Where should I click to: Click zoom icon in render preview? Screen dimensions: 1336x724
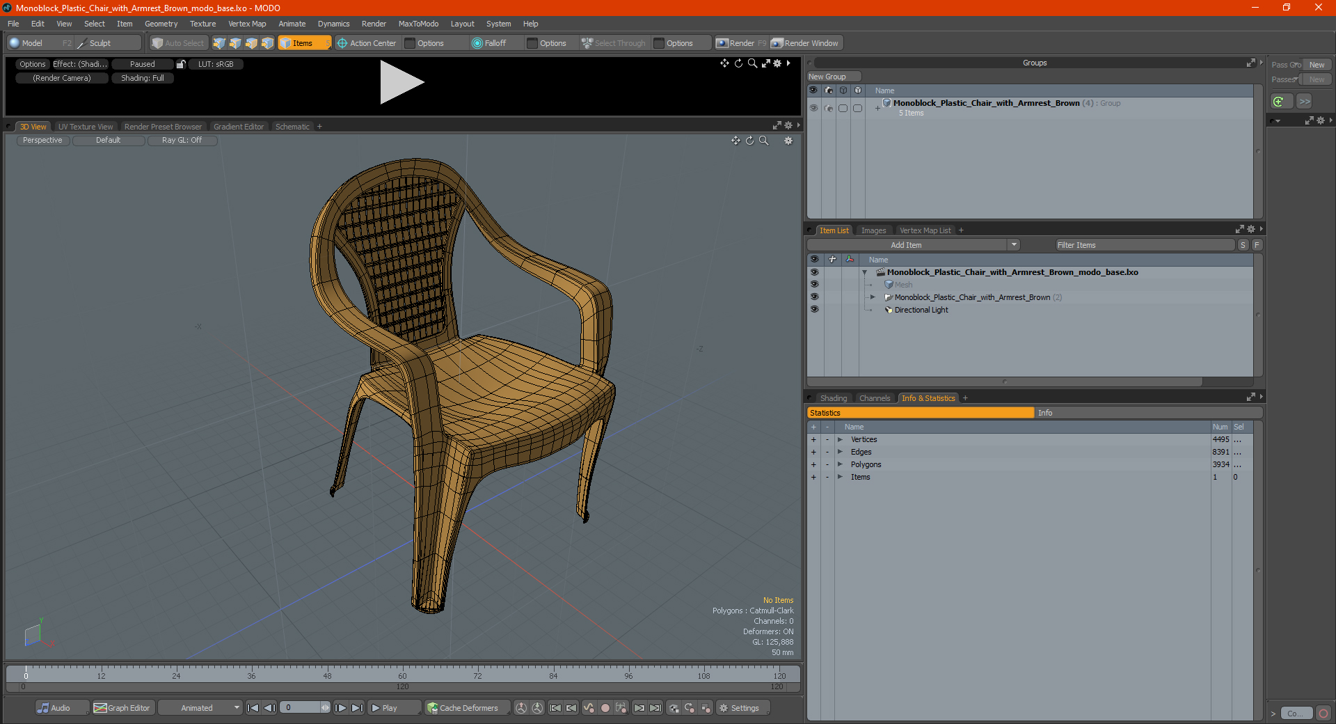(x=752, y=63)
